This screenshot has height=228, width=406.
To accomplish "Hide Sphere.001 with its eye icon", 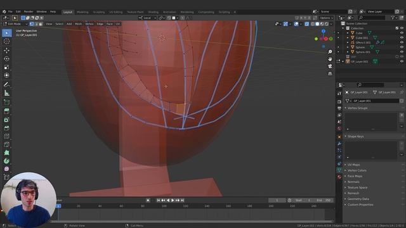I will (402, 52).
